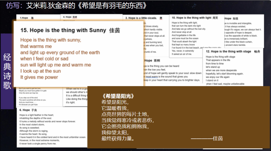
Task: Click the line "I look up at the sun"
Action: tap(40, 71)
